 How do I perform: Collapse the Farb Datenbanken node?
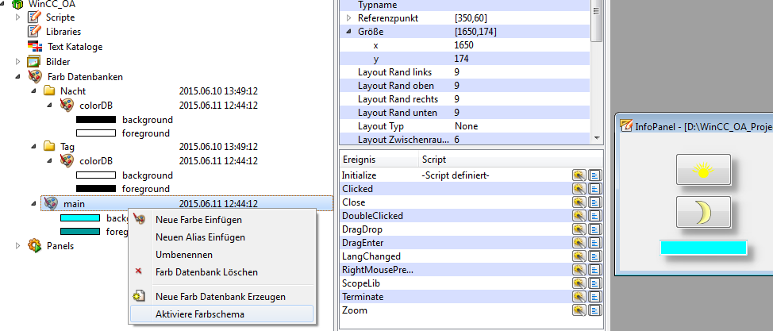[x=17, y=76]
